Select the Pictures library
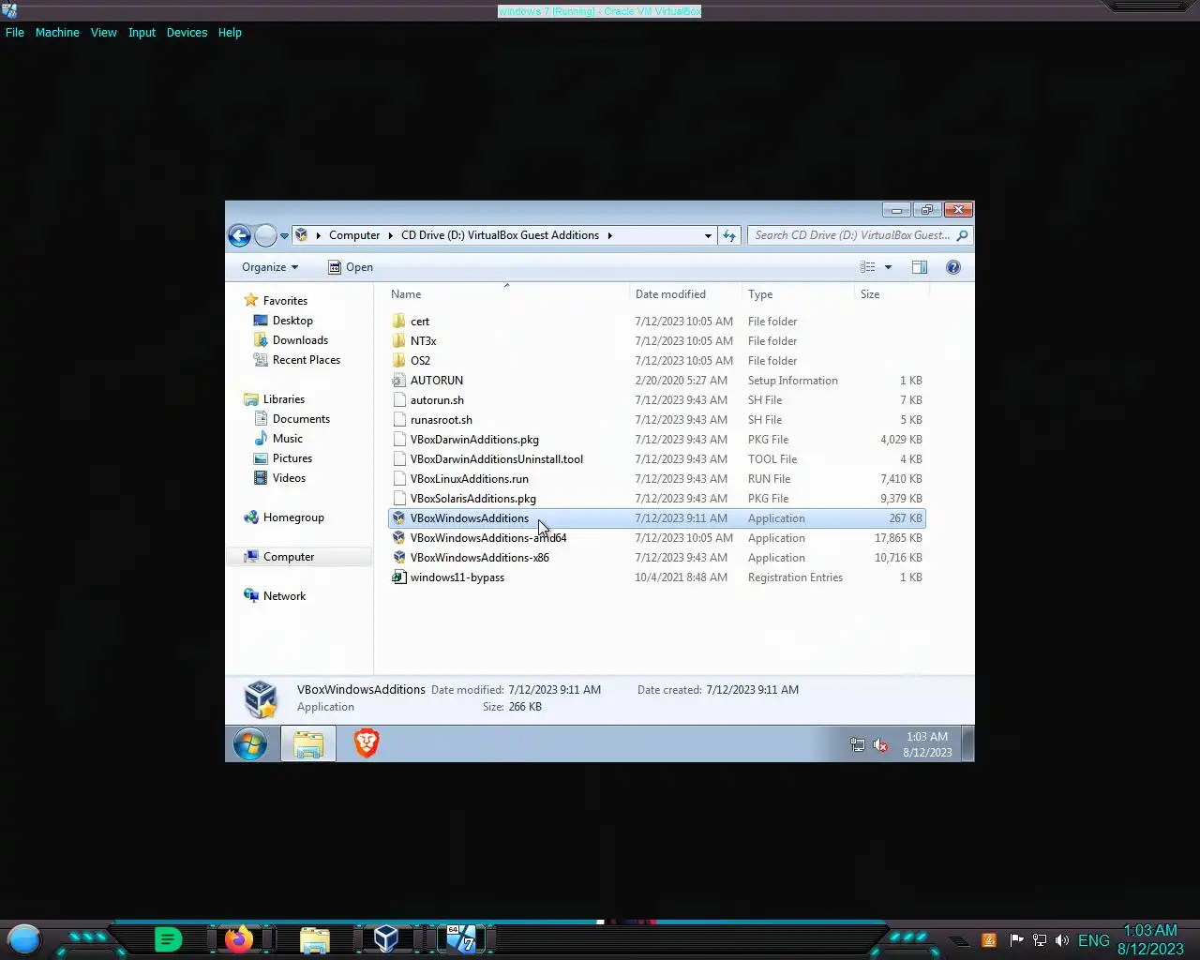Viewport: 1200px width, 960px height. click(x=292, y=458)
